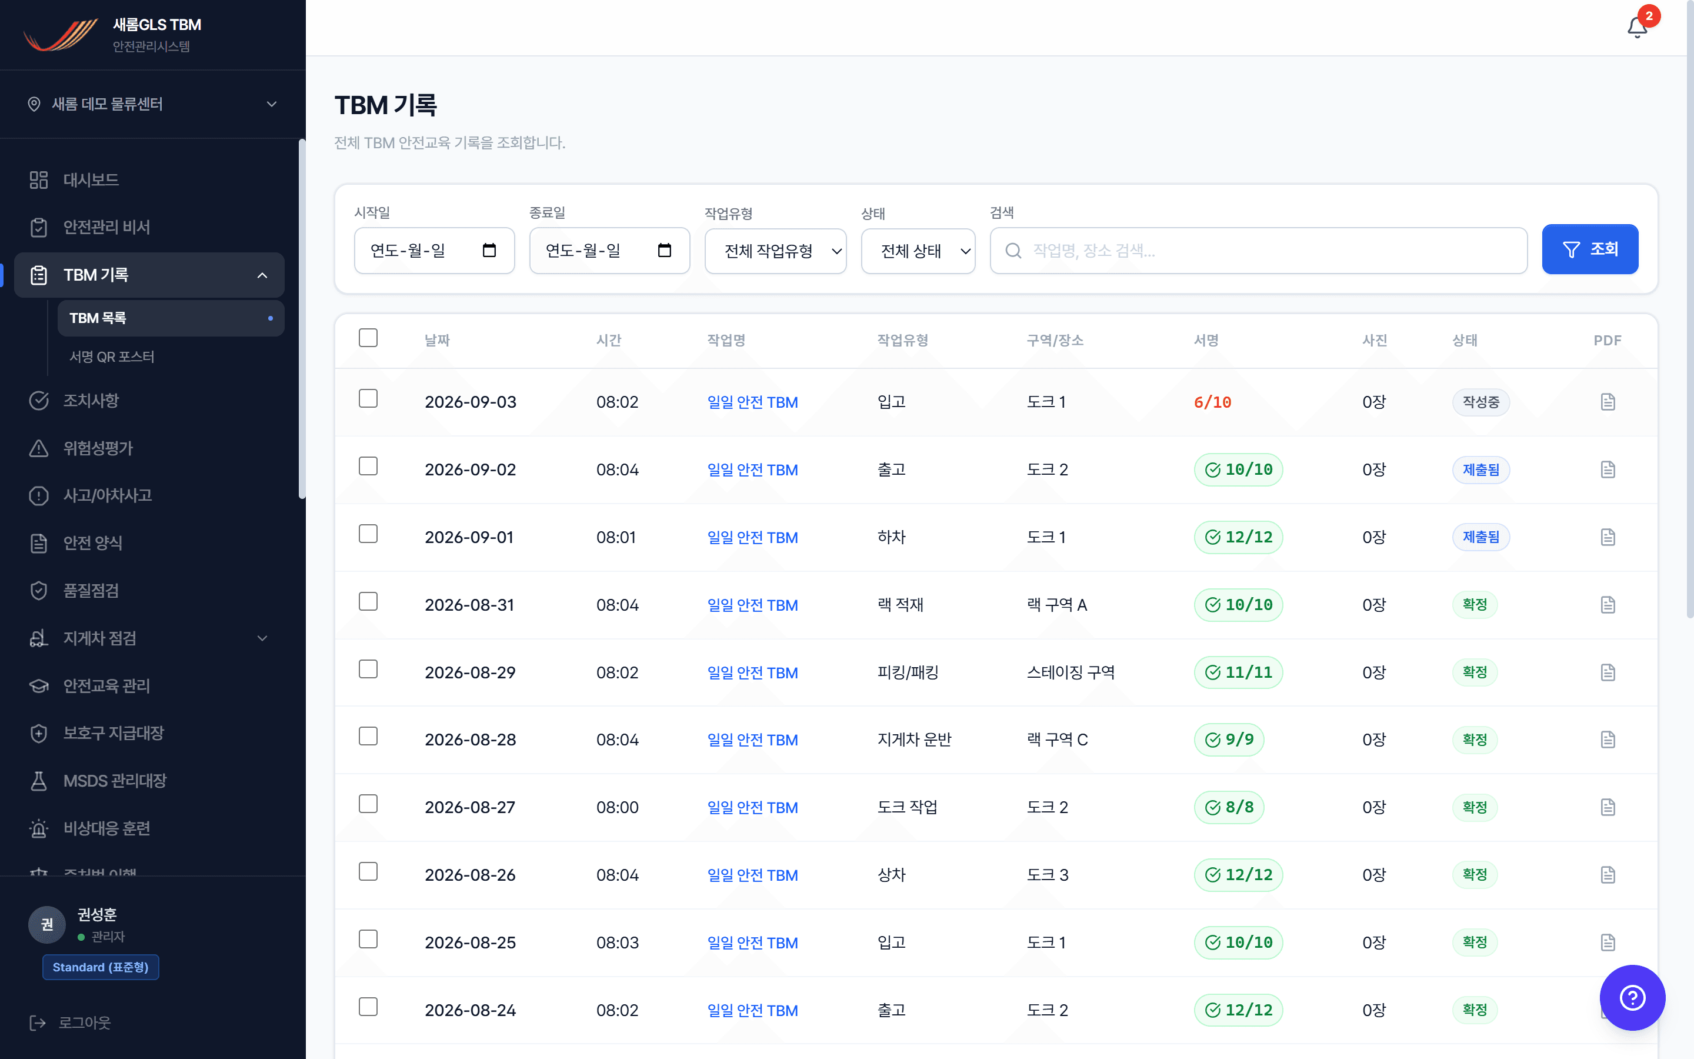Check the 2026-08-31 row checkbox
The image size is (1694, 1059).
368,601
